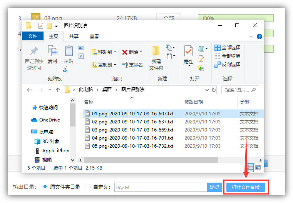Sort by the 名称 column header
293x203 pixels.
pyautogui.click(x=89, y=102)
